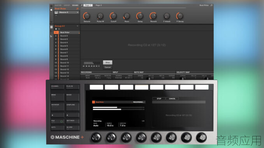Adjust the Reso knob
Screen dimensions: 264x148
point(127,16)
